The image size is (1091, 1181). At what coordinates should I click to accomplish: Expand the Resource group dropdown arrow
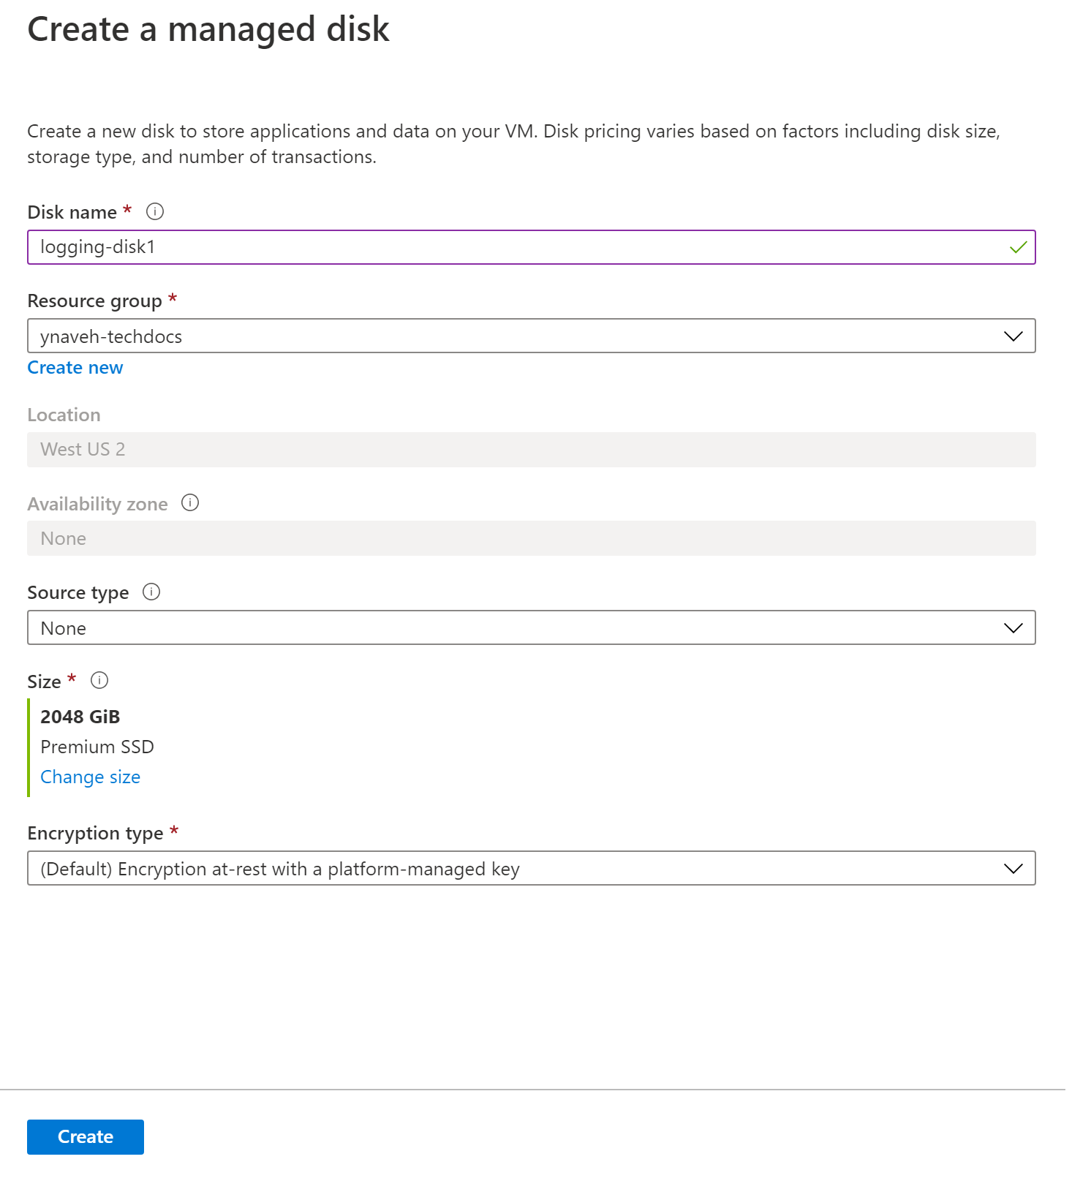click(1013, 336)
